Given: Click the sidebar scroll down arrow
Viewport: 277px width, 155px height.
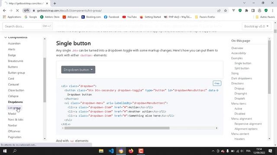Looking at the screenshot, I should pyautogui.click(x=45, y=139).
